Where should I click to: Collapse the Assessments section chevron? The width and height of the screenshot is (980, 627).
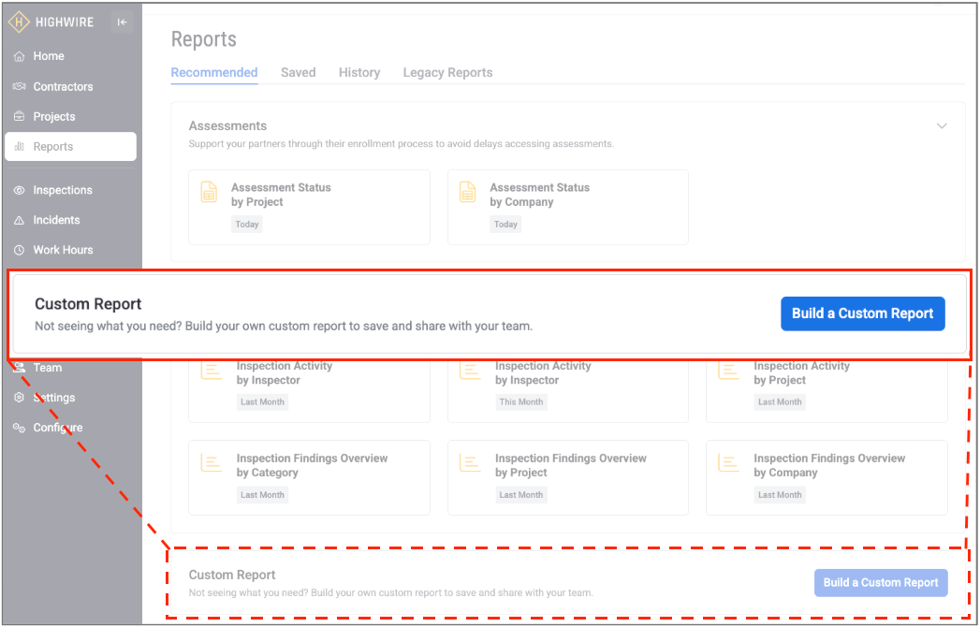[942, 126]
